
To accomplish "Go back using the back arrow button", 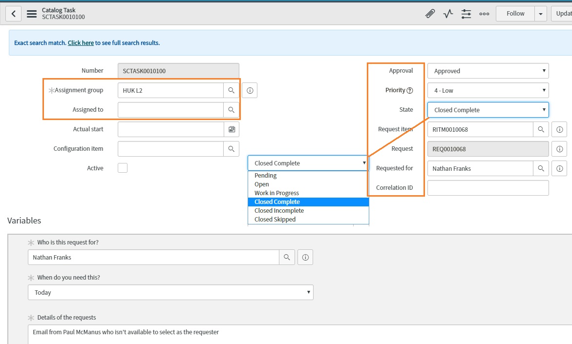I will 13,14.
